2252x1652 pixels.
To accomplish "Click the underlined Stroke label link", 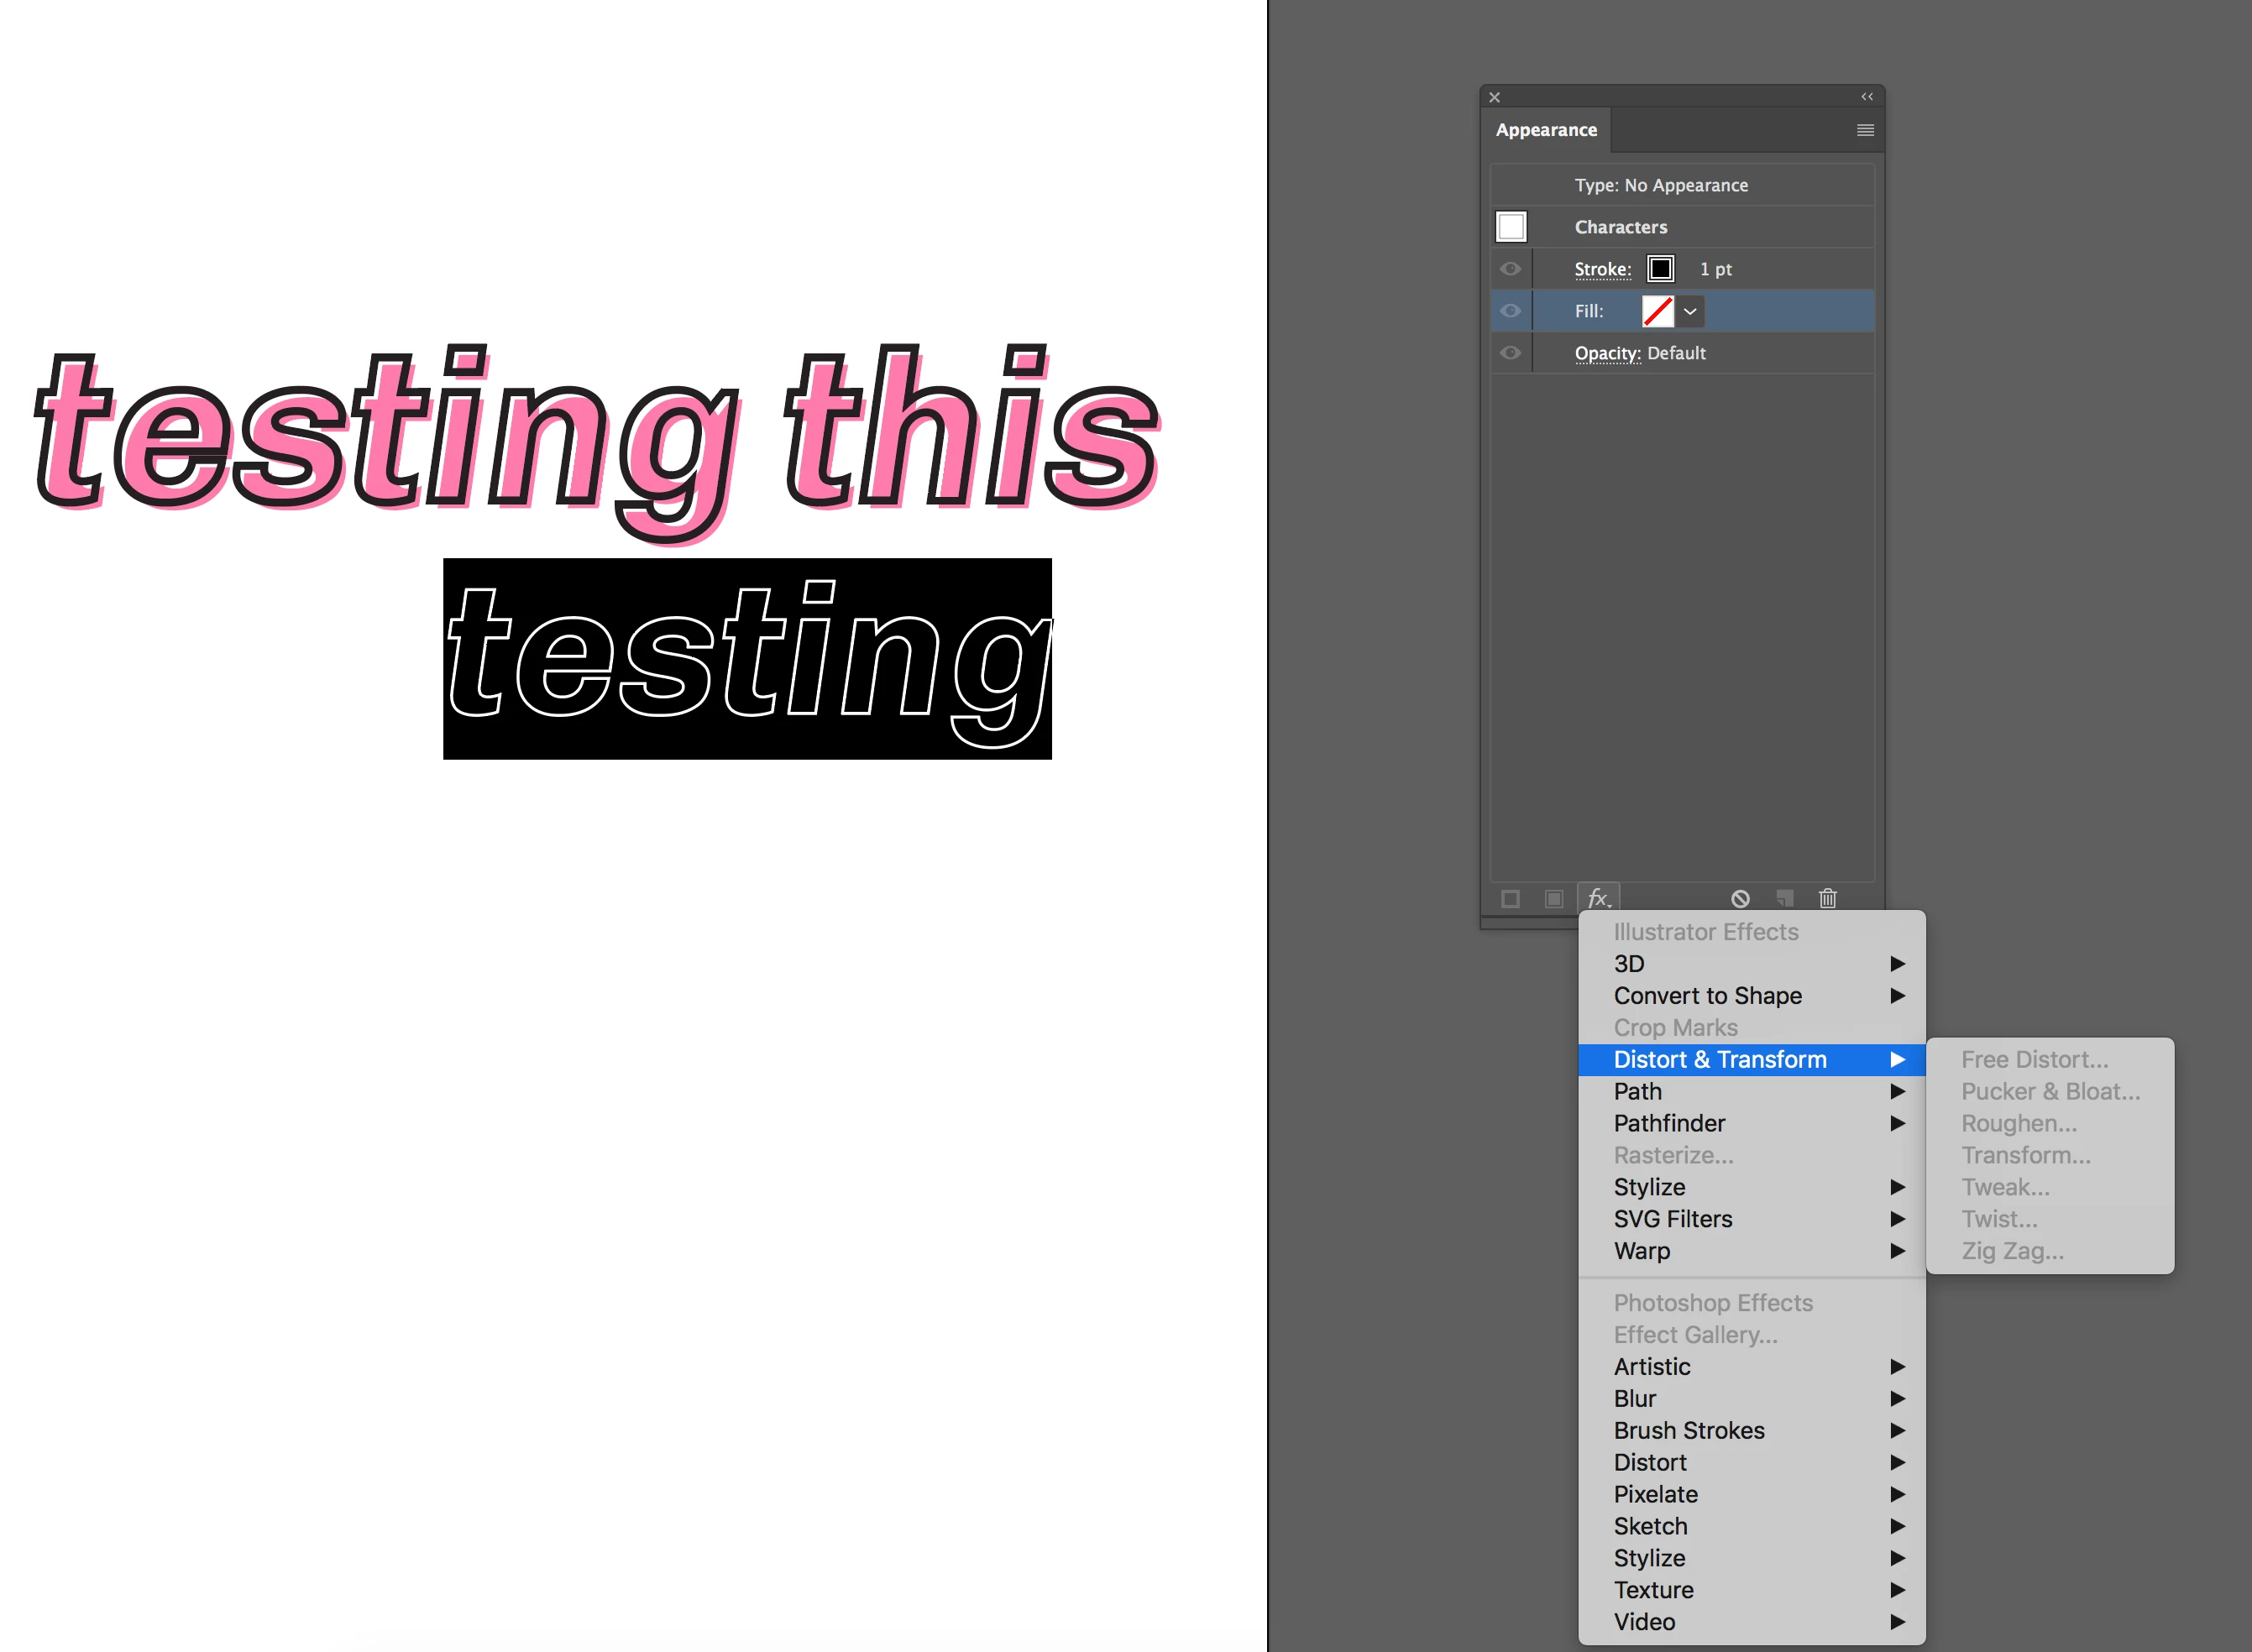I will pos(1602,269).
